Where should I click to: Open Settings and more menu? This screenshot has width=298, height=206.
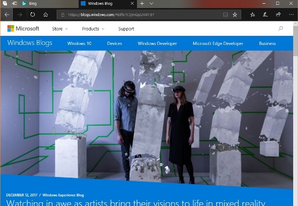tap(291, 14)
